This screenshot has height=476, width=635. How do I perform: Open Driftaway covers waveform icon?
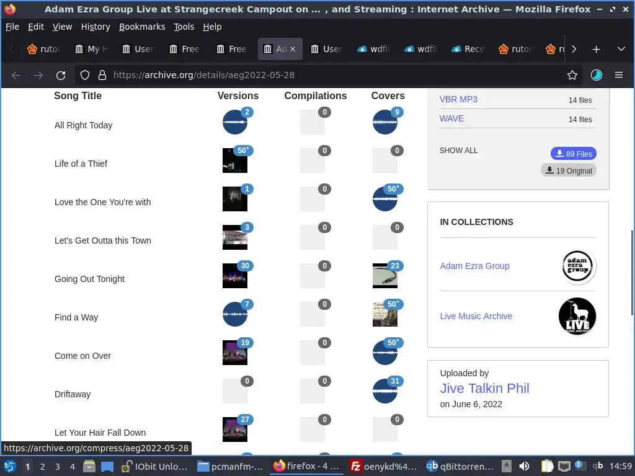(384, 391)
